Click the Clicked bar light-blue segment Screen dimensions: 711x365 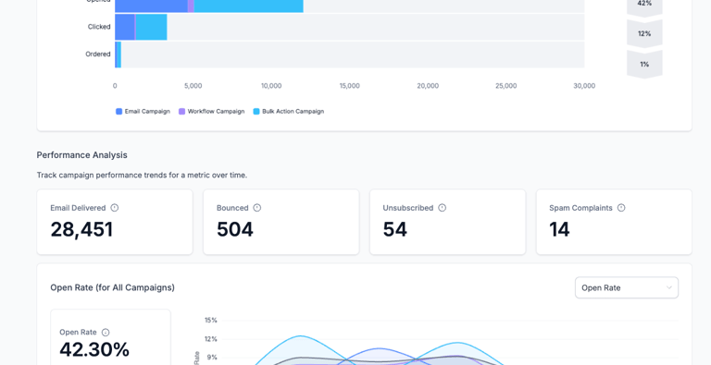[152, 27]
